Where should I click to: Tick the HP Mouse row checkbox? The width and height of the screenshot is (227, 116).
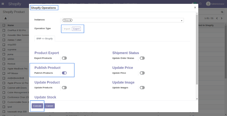click(x=4, y=73)
